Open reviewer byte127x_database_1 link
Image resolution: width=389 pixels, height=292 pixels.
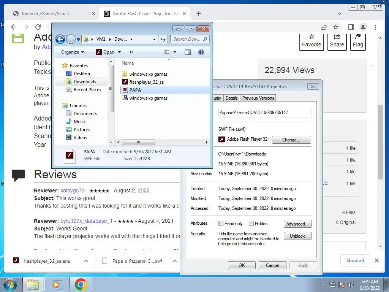tap(86, 221)
